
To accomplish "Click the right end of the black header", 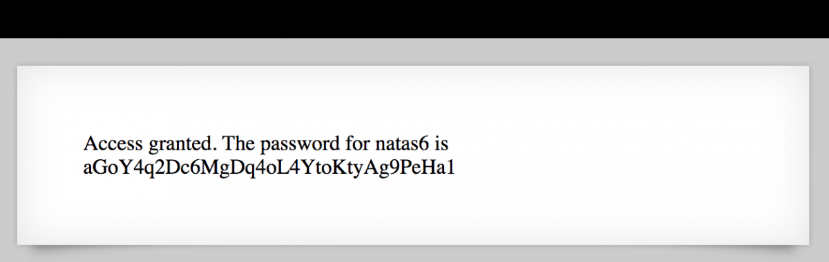I will (x=815, y=19).
